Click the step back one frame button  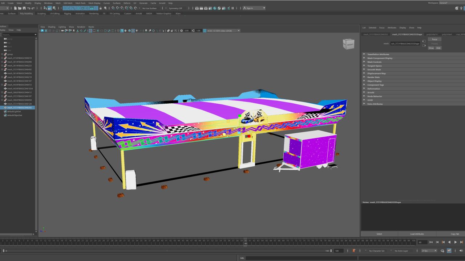pos(437,242)
